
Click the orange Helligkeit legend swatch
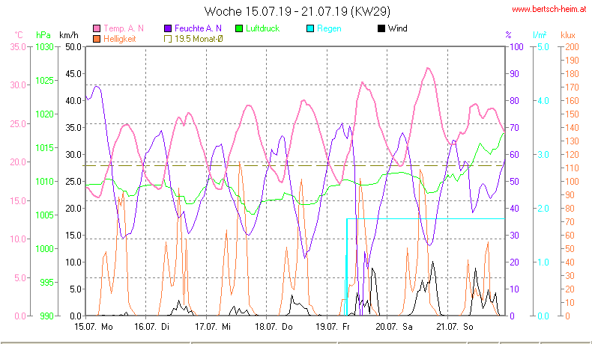pos(97,39)
